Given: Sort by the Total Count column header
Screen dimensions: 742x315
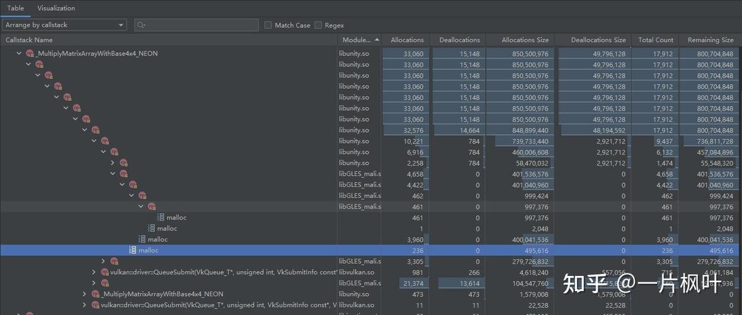Looking at the screenshot, I should pos(656,40).
